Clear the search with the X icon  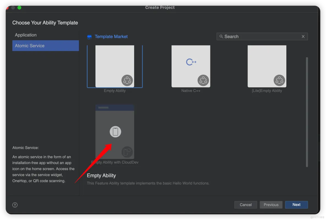(303, 37)
